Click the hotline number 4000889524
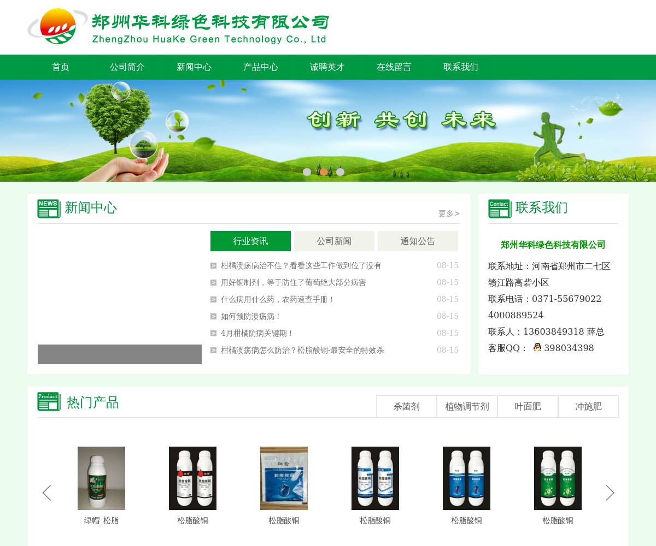Screen dimensions: 656x546 tap(516, 315)
